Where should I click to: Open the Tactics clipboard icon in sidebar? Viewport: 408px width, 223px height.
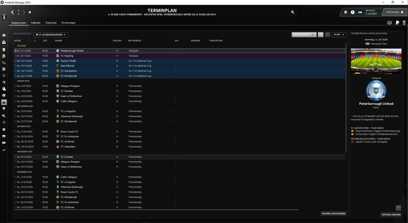click(x=4, y=56)
